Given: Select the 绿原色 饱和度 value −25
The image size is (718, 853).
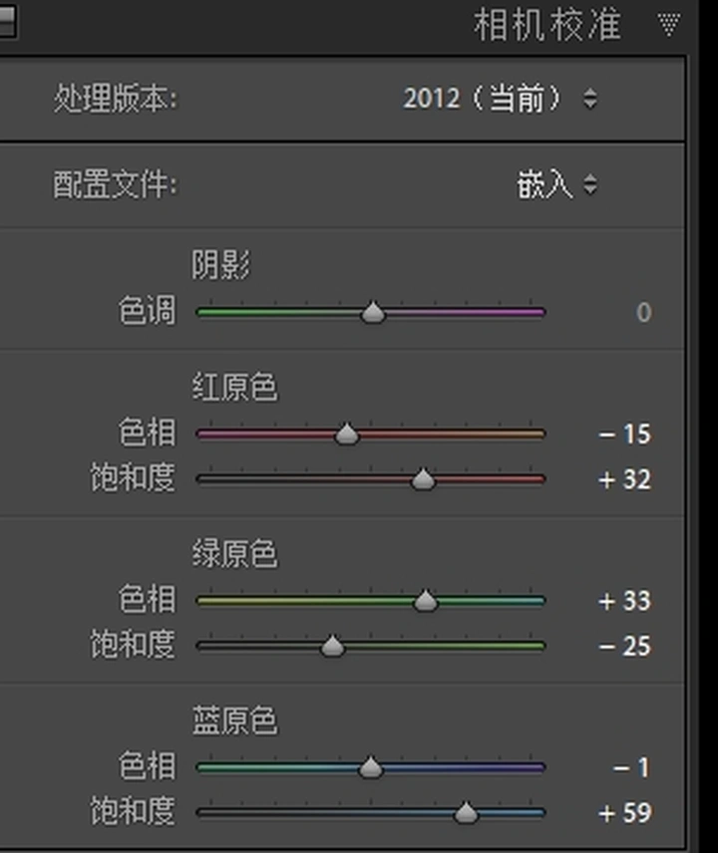Looking at the screenshot, I should tap(624, 647).
